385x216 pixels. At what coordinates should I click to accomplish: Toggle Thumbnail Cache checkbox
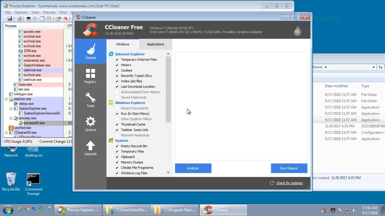pos(117,124)
